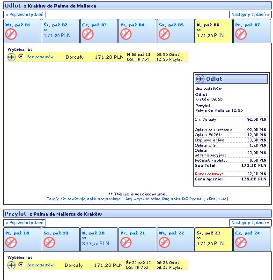Select radio button for departure flight FR 704
The width and height of the screenshot is (273, 280).
coord(21,56)
